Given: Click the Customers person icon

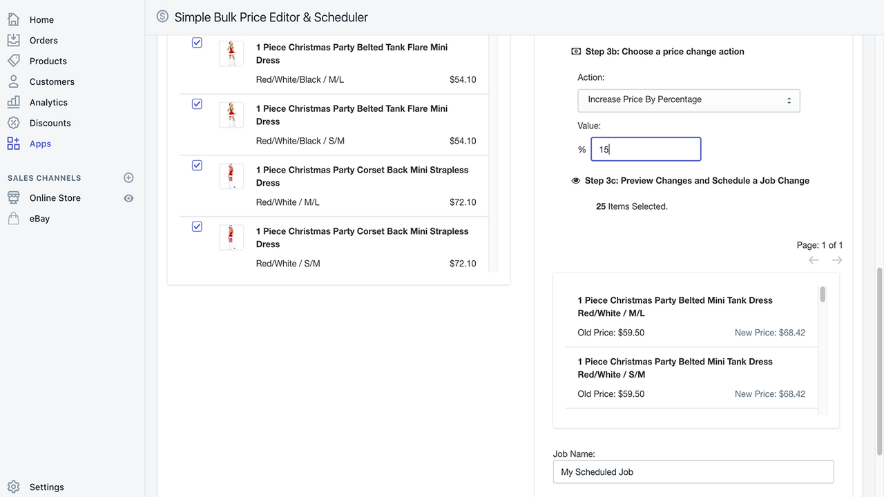Looking at the screenshot, I should [13, 81].
